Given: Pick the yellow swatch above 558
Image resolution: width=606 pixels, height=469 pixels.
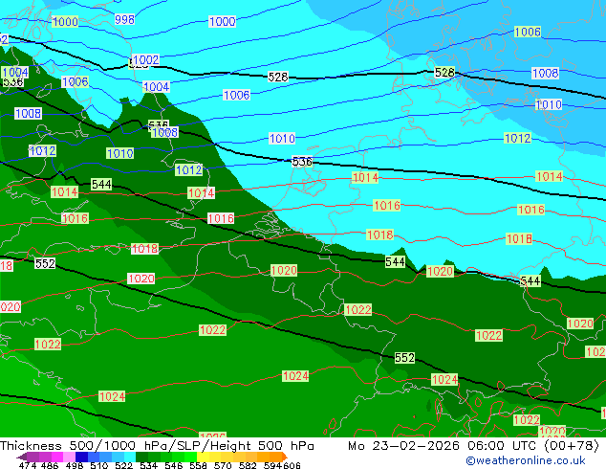Looking at the screenshot, I should pyautogui.click(x=203, y=457).
